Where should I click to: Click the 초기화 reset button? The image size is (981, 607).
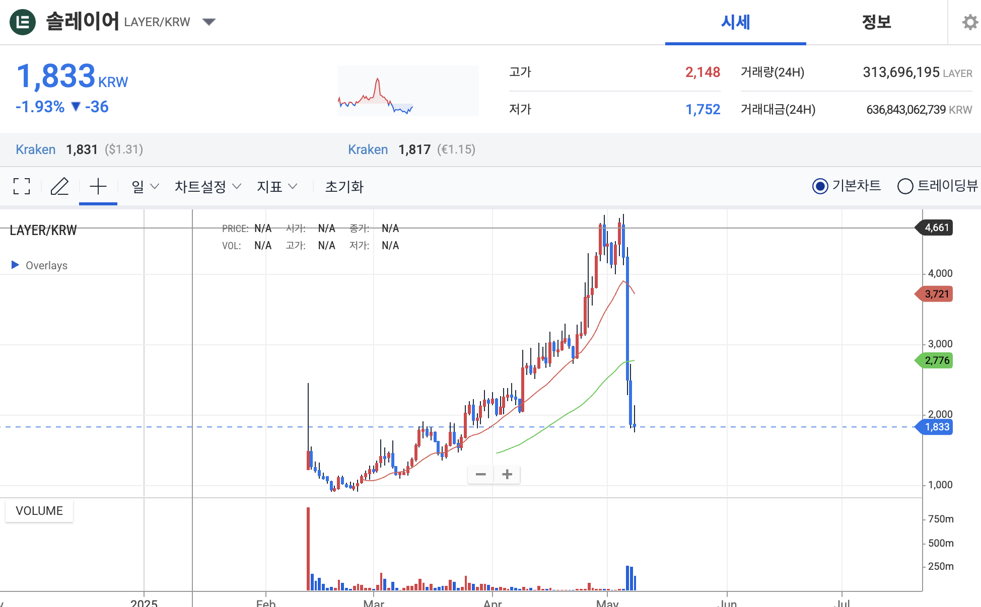click(344, 186)
